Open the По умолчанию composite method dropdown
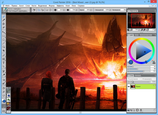Screen dimensions: 158x115 coord(134,79)
